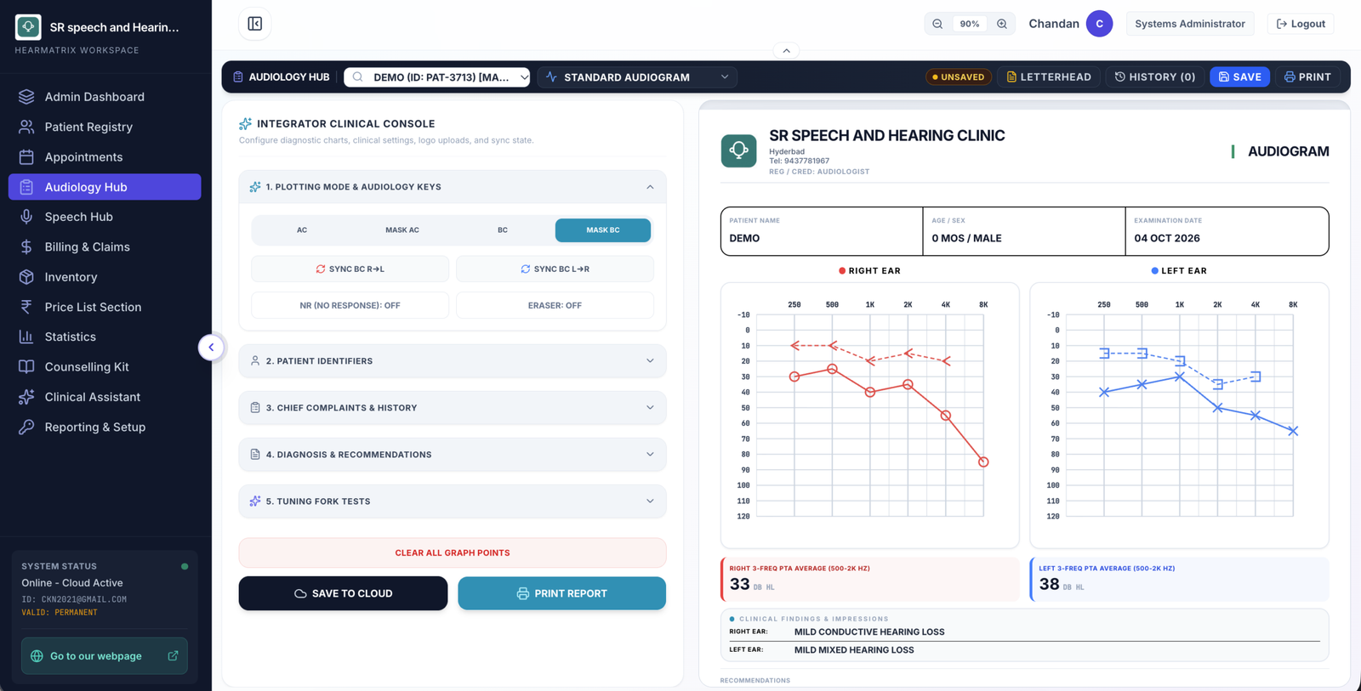Expand Chief Complaints & History section
The width and height of the screenshot is (1361, 691).
pyautogui.click(x=453, y=408)
